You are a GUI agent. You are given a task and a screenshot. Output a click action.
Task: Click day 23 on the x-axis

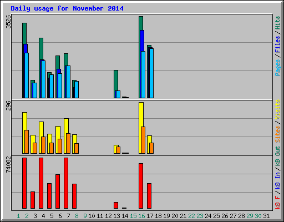click(x=200, y=216)
